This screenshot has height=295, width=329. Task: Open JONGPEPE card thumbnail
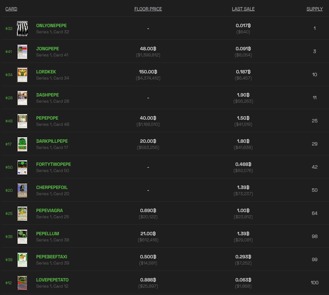22,51
